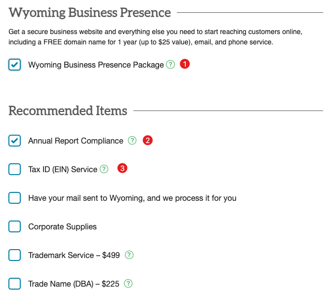The height and width of the screenshot is (296, 331).
Task: Show help for Trade Name (DBA) – $225
Action: coord(128,284)
